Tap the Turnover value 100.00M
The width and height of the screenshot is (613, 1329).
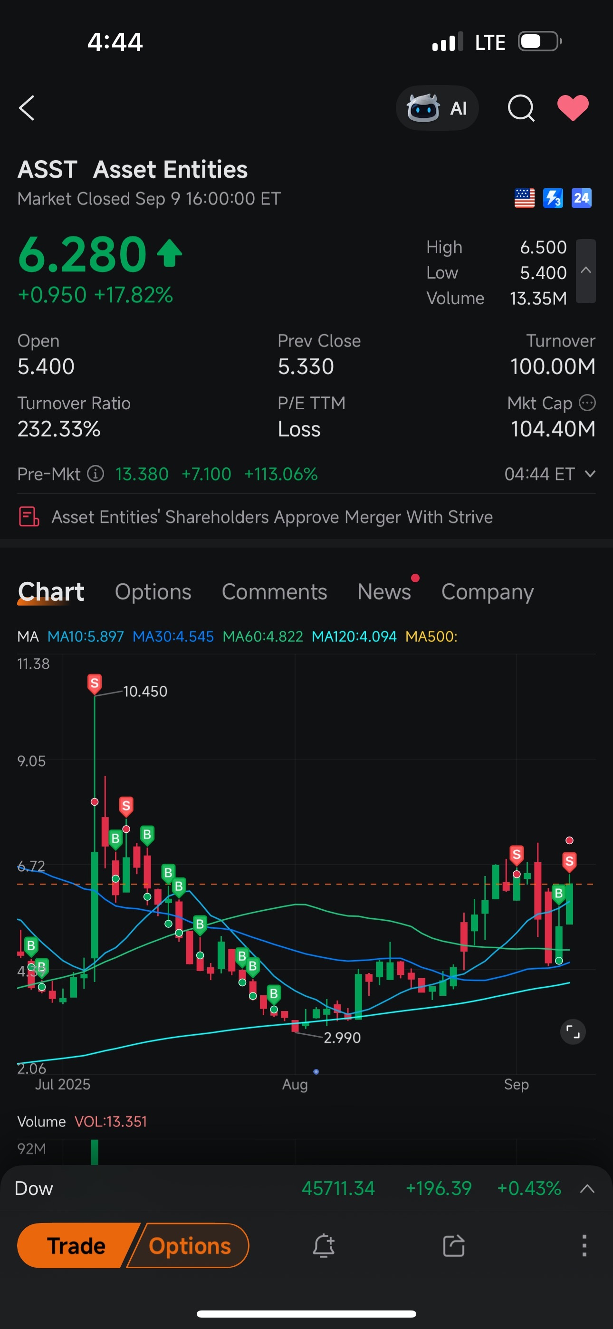[553, 366]
